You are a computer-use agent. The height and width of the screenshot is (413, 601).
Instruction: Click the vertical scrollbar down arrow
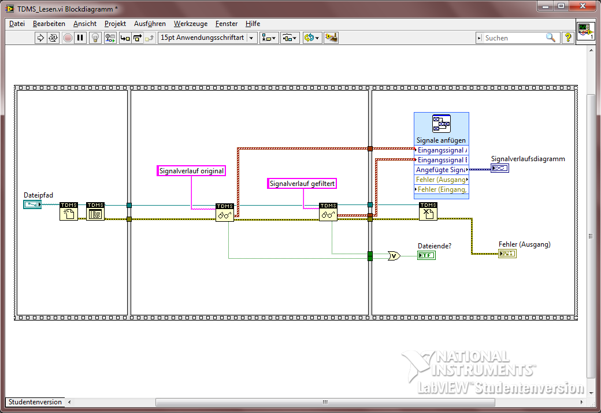coord(591,393)
